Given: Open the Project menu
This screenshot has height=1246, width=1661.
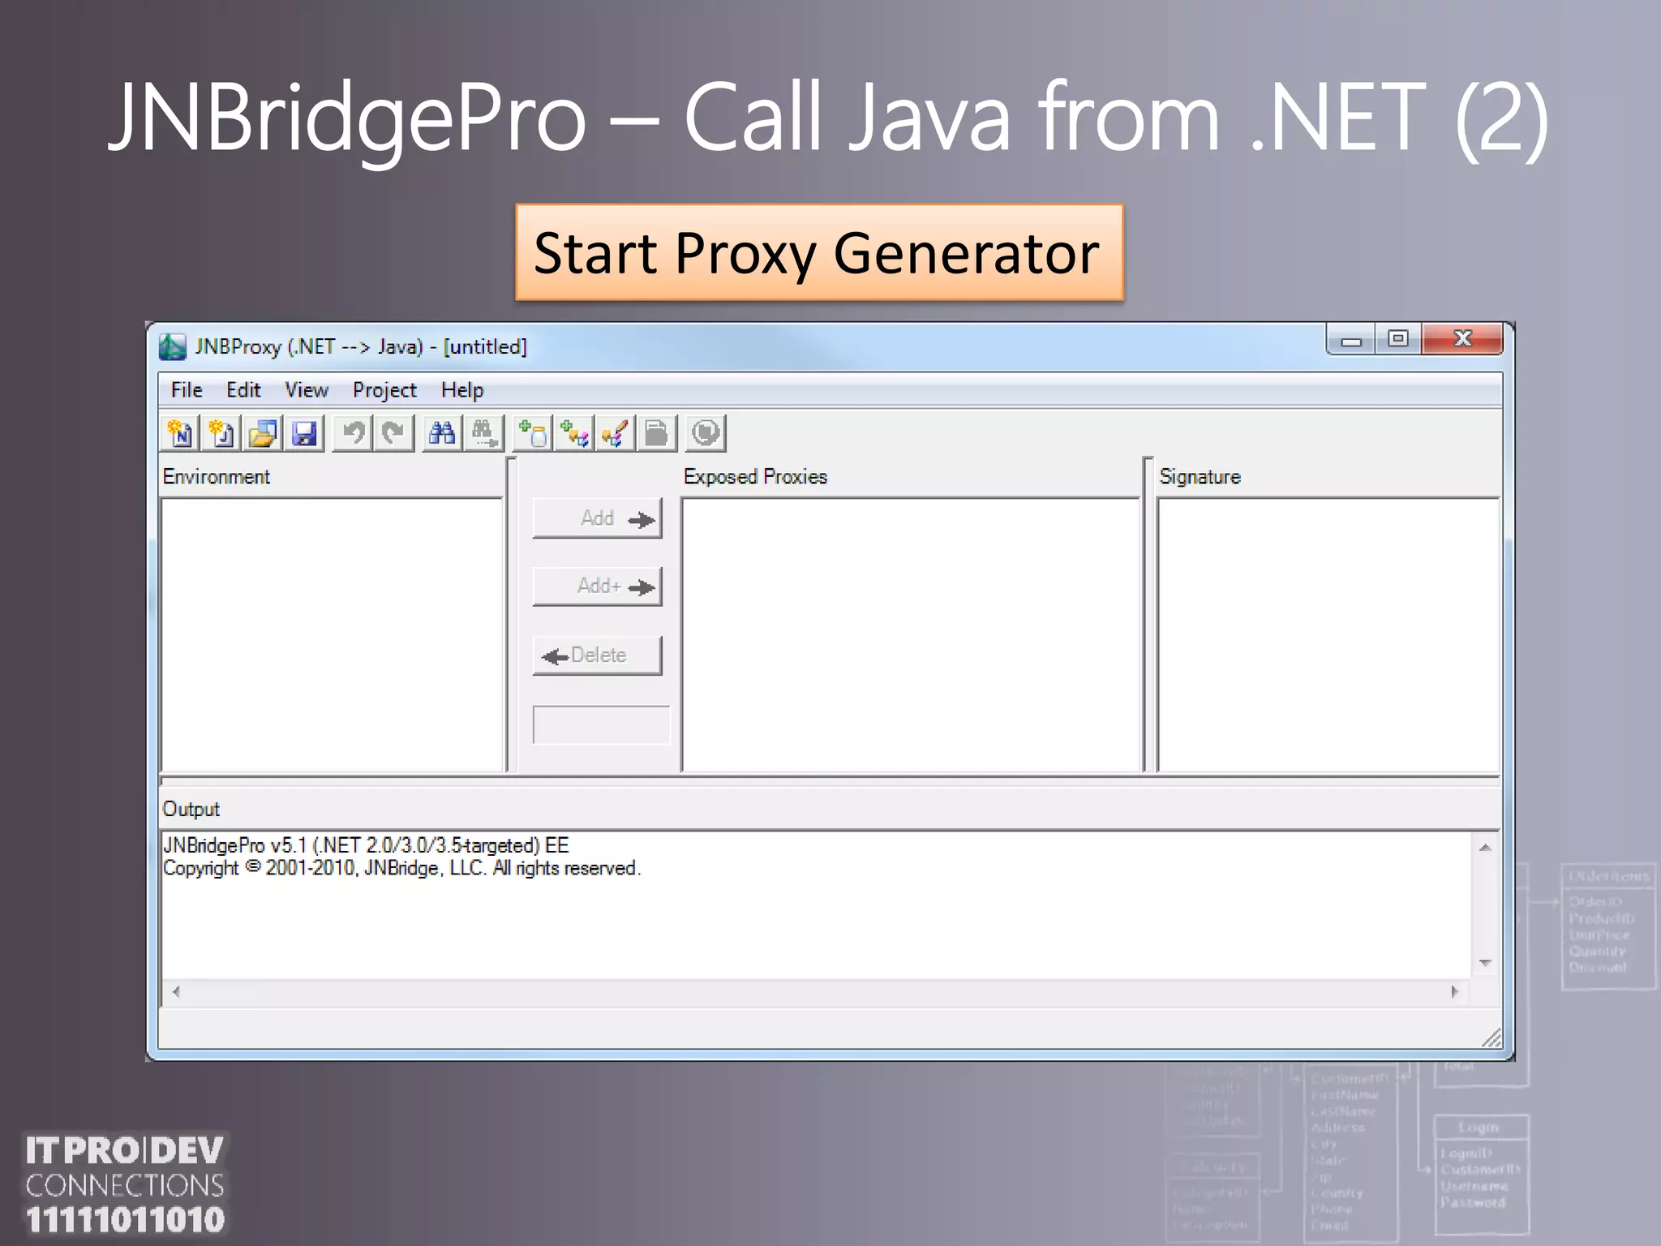Looking at the screenshot, I should [x=384, y=390].
